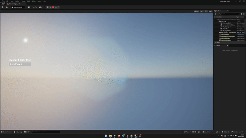Viewport: 246px width, 138px height.
Task: Select SkyAtmosphere in the Outliner
Action: (x=227, y=27)
